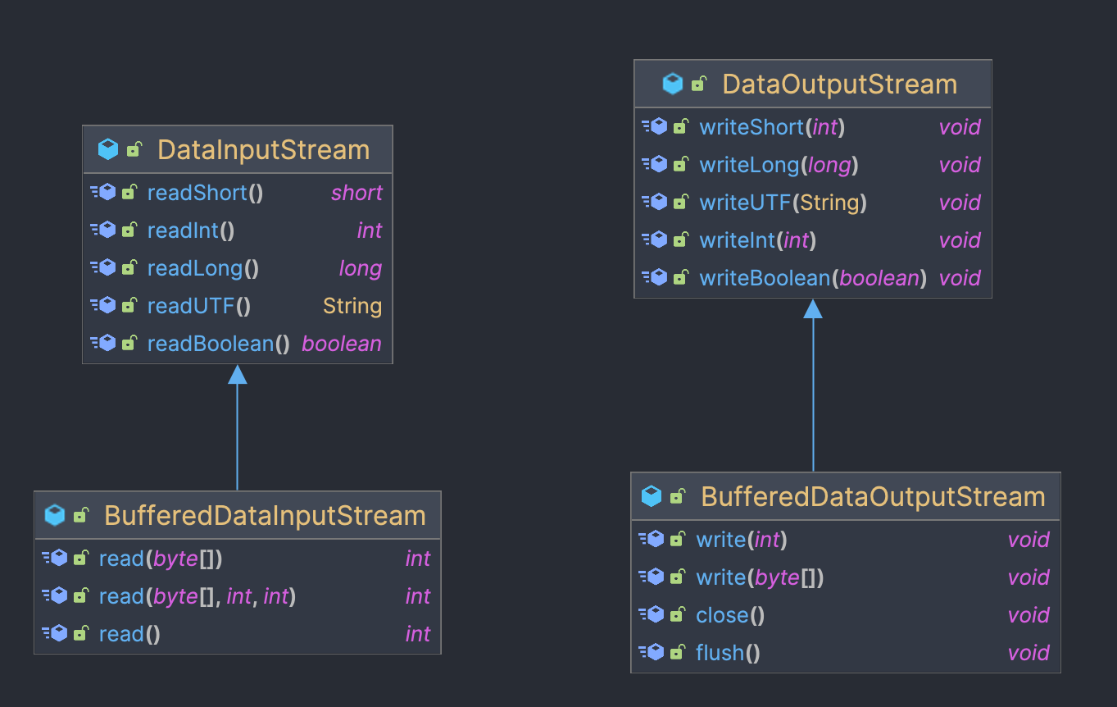Screen dimensions: 1117x707
Task: Click the method icon beside writeUTF(String)
Action: tap(655, 202)
